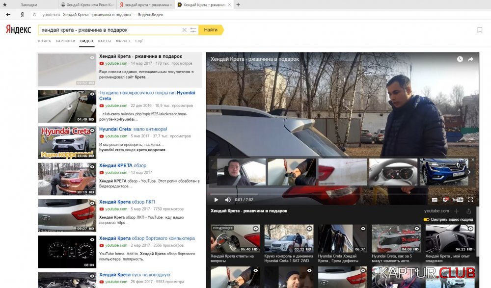Click youtube.com source link beside video title
Viewport: 491px width, 288px height.
[436, 211]
